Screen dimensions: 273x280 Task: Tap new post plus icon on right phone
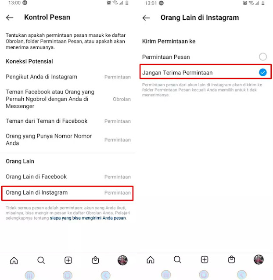point(205,260)
